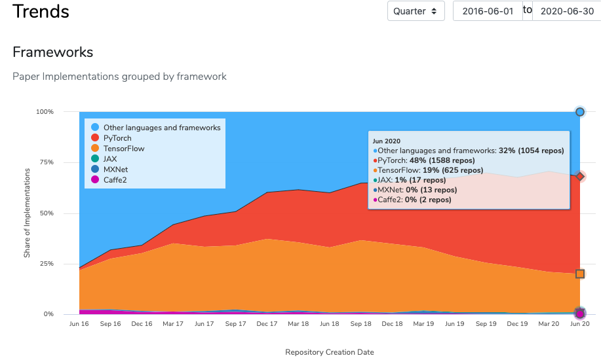601x360 pixels.
Task: Click the Caffe2 magenta legend icon
Action: [x=95, y=179]
